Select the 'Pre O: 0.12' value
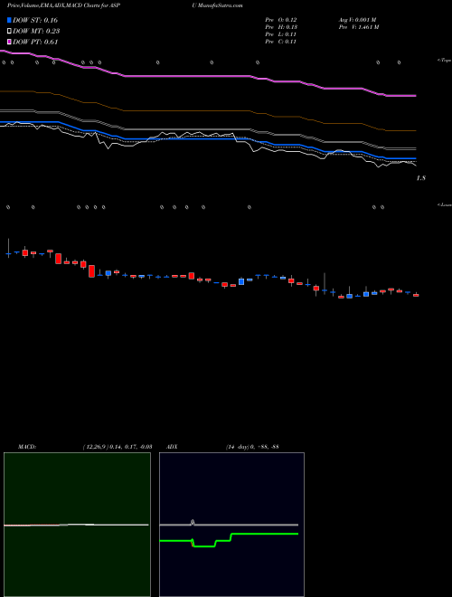The height and width of the screenshot is (597, 452). pyautogui.click(x=281, y=20)
